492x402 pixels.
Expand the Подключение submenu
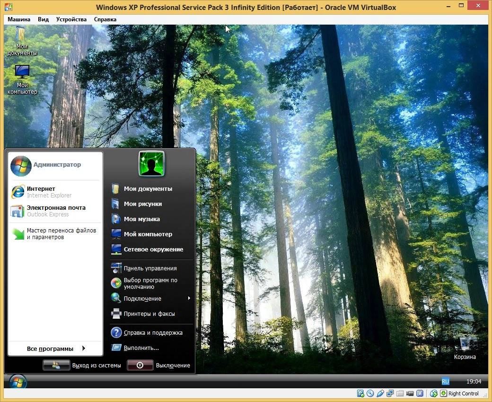click(x=152, y=298)
